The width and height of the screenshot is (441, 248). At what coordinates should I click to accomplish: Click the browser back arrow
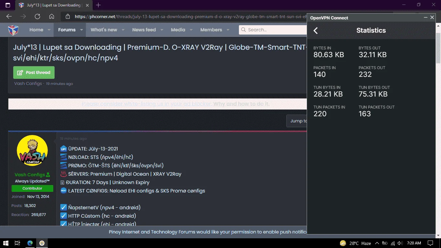[x=9, y=16]
